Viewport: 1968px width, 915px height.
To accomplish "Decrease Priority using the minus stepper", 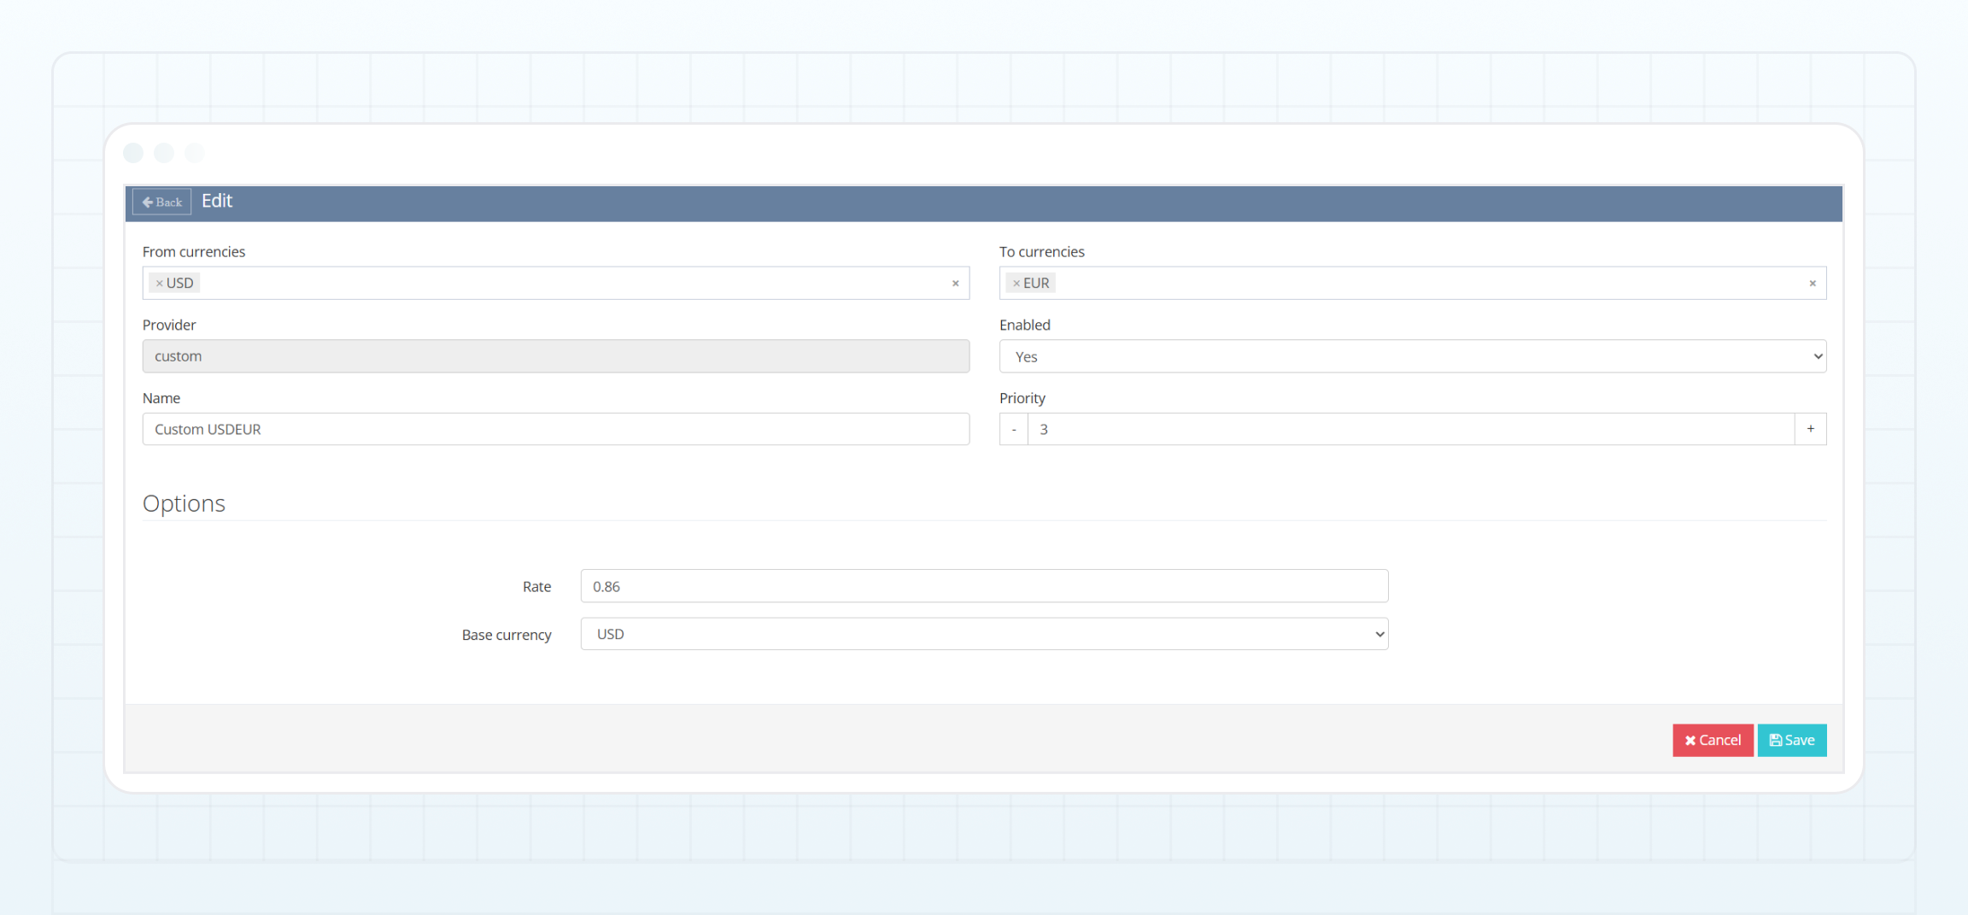I will (x=1013, y=429).
